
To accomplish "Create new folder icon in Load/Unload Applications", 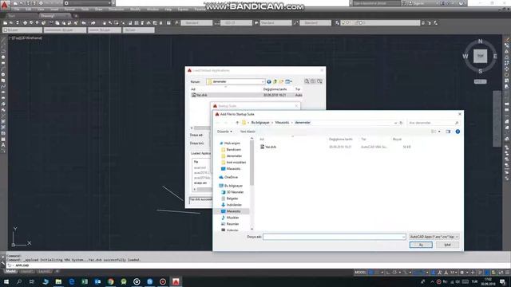I will point(281,81).
